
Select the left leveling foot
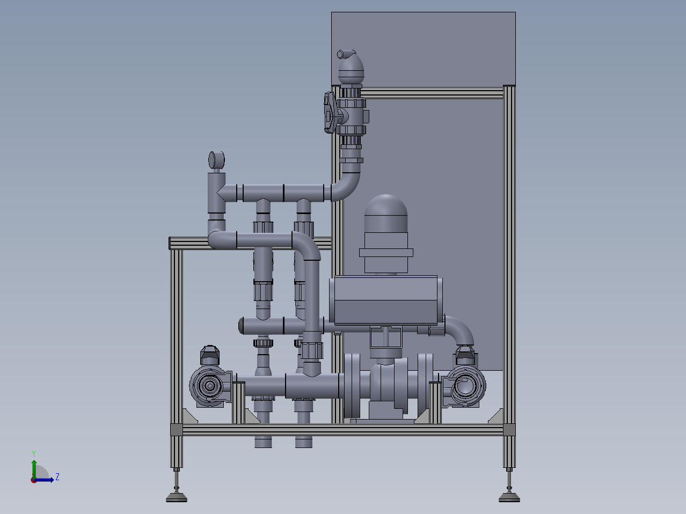tap(176, 497)
